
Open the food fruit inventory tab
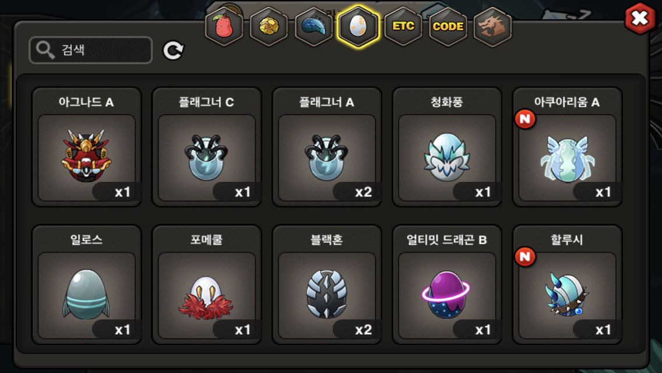coord(224,27)
